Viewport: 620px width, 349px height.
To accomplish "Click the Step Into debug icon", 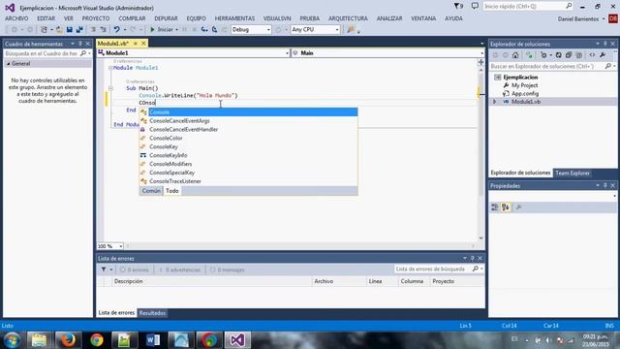I will (x=204, y=30).
